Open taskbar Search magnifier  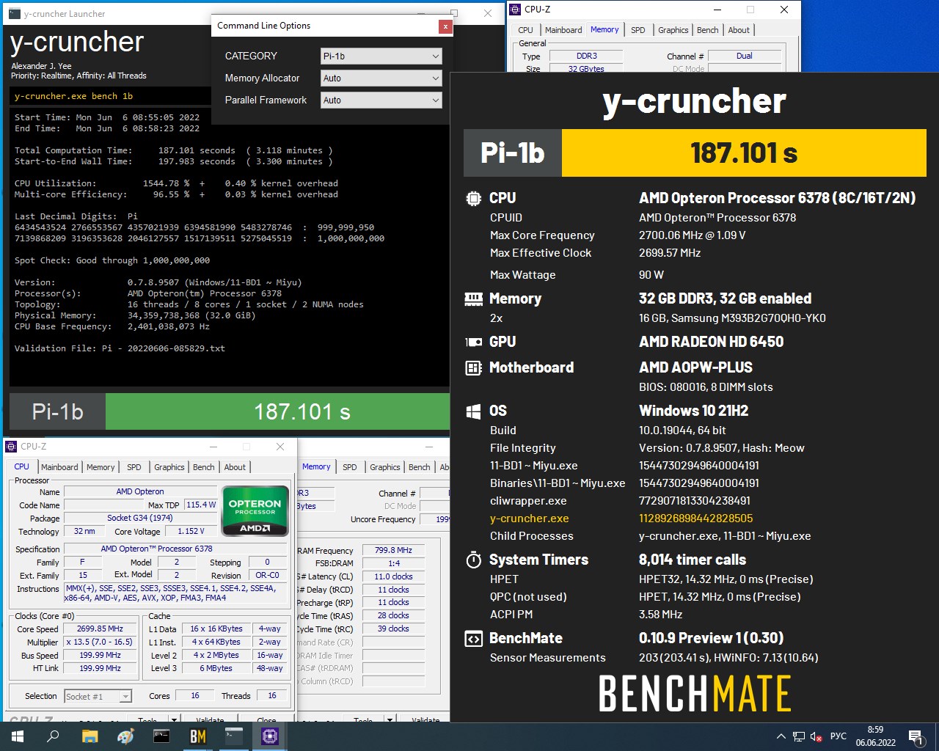coord(53,736)
